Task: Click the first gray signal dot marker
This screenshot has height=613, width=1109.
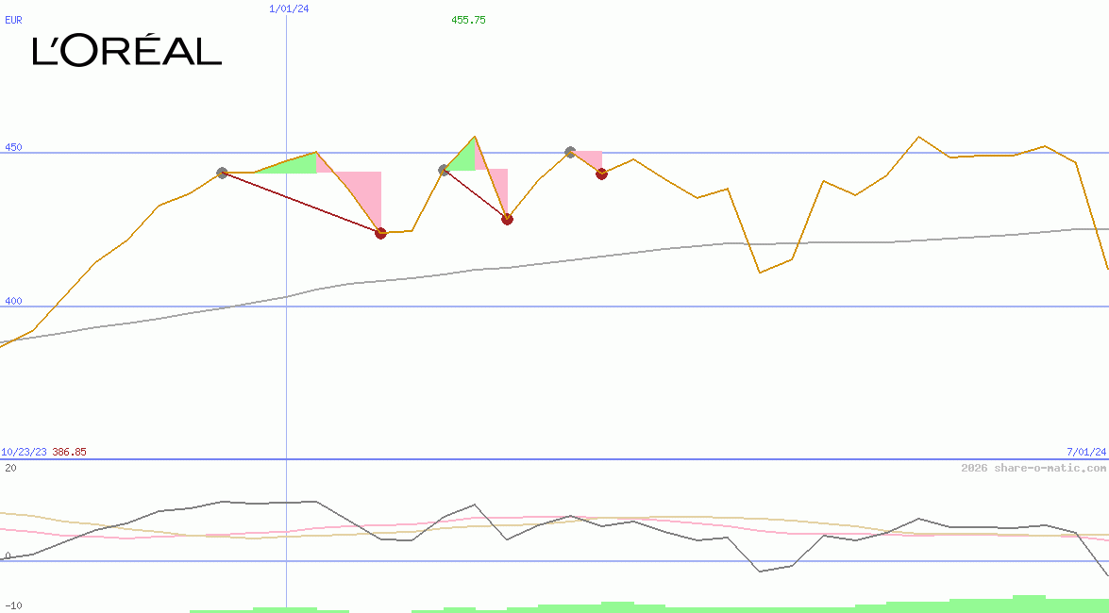Action: (x=222, y=173)
